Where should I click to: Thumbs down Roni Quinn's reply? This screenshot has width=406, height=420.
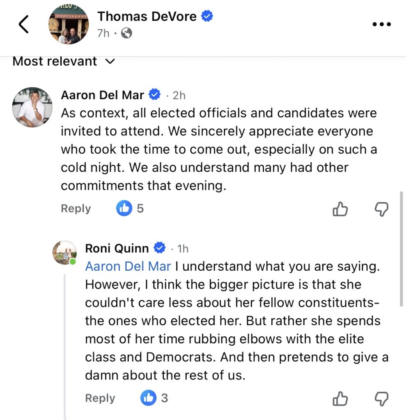pos(382,399)
